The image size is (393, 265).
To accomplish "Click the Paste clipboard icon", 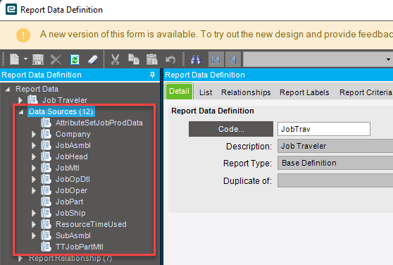I will click(152, 59).
